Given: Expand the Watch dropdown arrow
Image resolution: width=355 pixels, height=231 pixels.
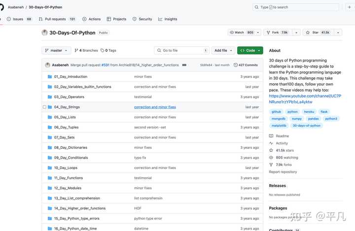Looking at the screenshot, I should (x=258, y=33).
